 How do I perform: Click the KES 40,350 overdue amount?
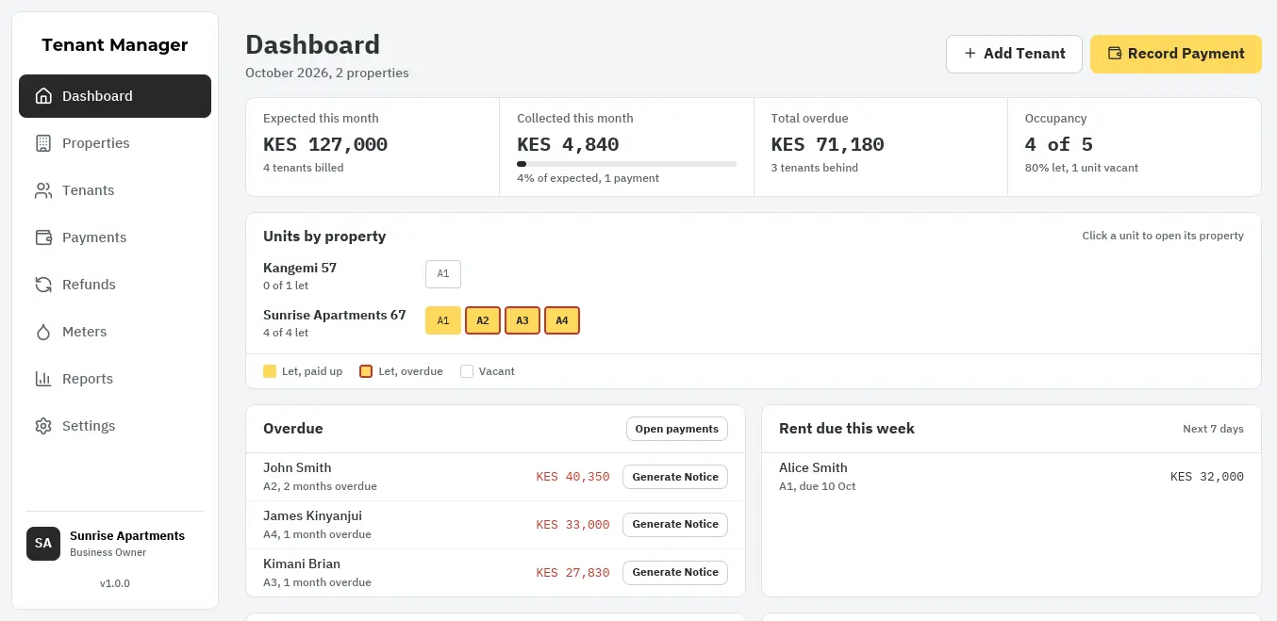click(572, 477)
